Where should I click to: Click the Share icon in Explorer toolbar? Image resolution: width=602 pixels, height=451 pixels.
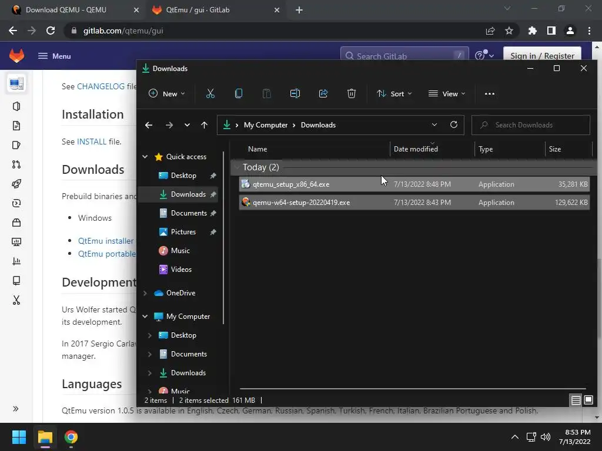323,93
